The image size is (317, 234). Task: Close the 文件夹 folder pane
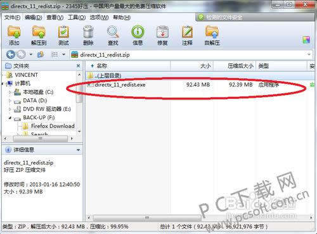click(78, 66)
